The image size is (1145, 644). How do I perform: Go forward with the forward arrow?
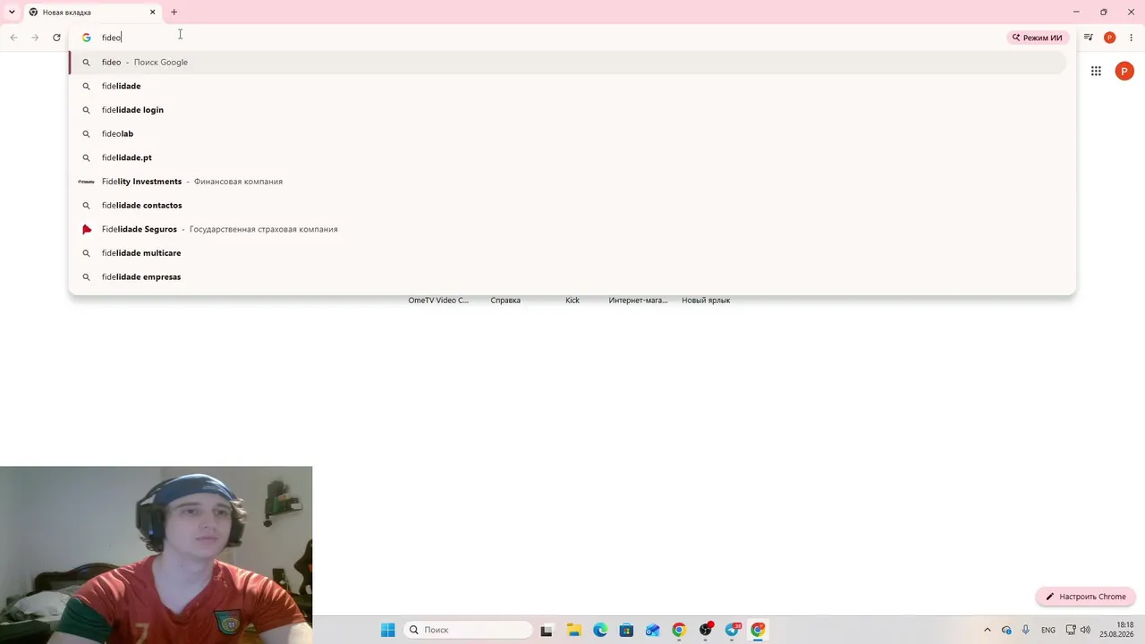[x=35, y=38]
